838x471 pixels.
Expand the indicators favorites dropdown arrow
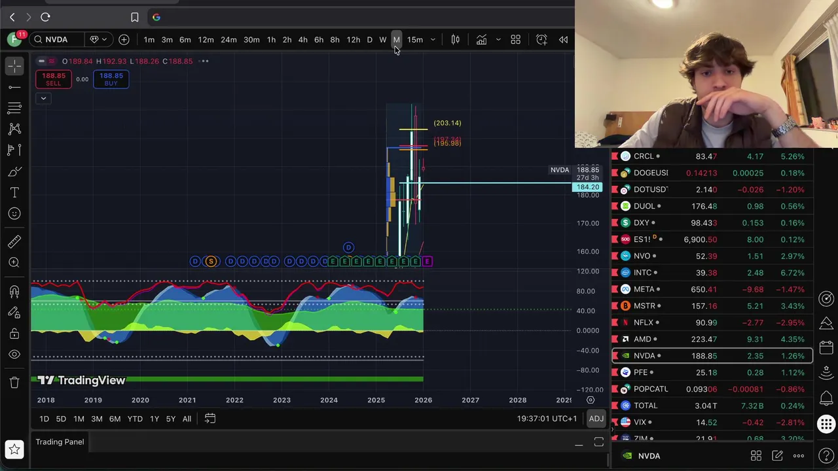pyautogui.click(x=498, y=40)
